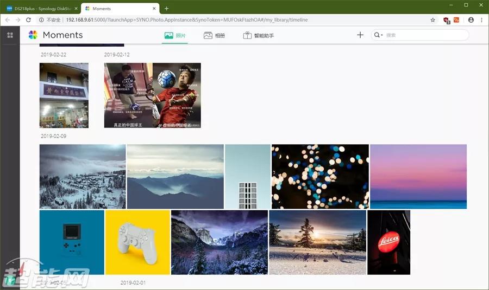Expand the search filter dropdown arrow
Screen dimensions: 489x290
click(382, 35)
